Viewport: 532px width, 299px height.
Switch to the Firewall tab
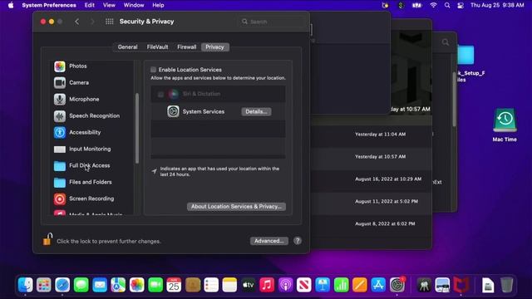pos(186,47)
